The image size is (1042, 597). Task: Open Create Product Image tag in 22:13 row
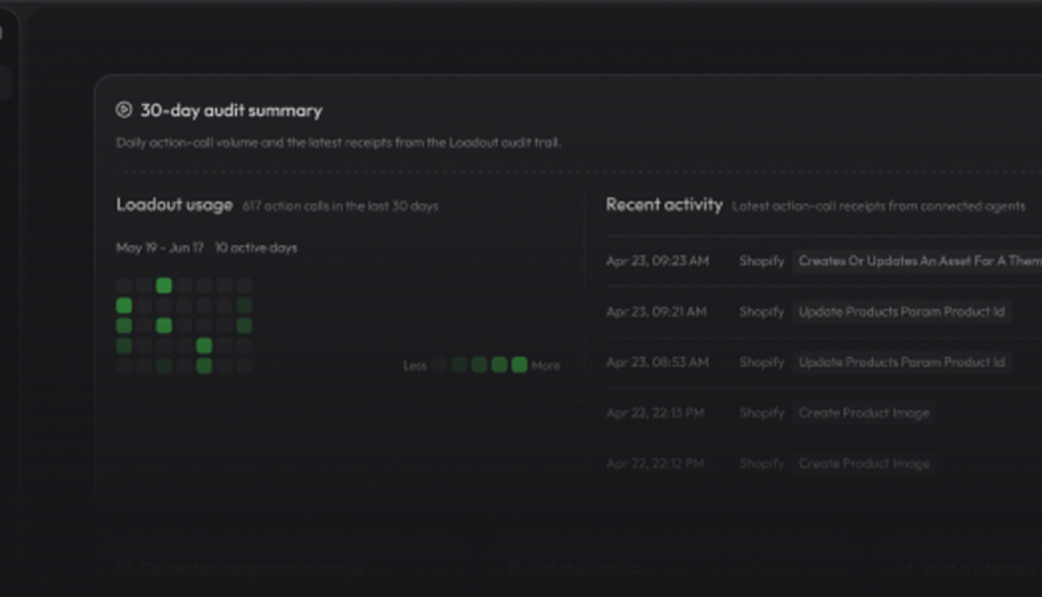coord(864,413)
